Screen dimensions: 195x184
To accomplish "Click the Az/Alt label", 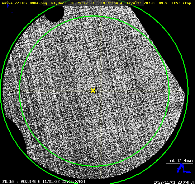I will click(134, 3).
